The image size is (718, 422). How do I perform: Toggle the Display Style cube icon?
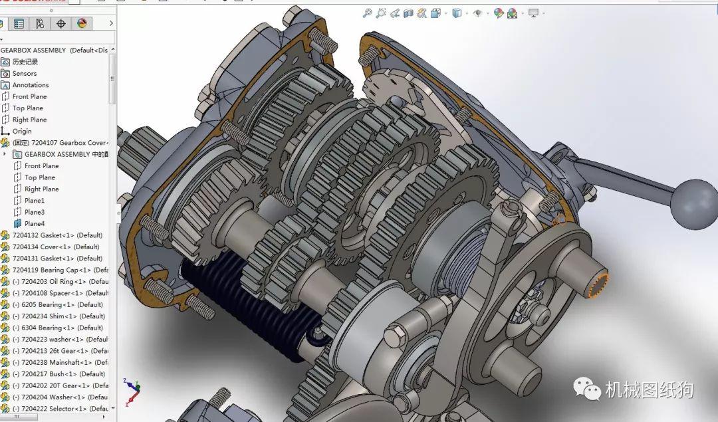456,12
